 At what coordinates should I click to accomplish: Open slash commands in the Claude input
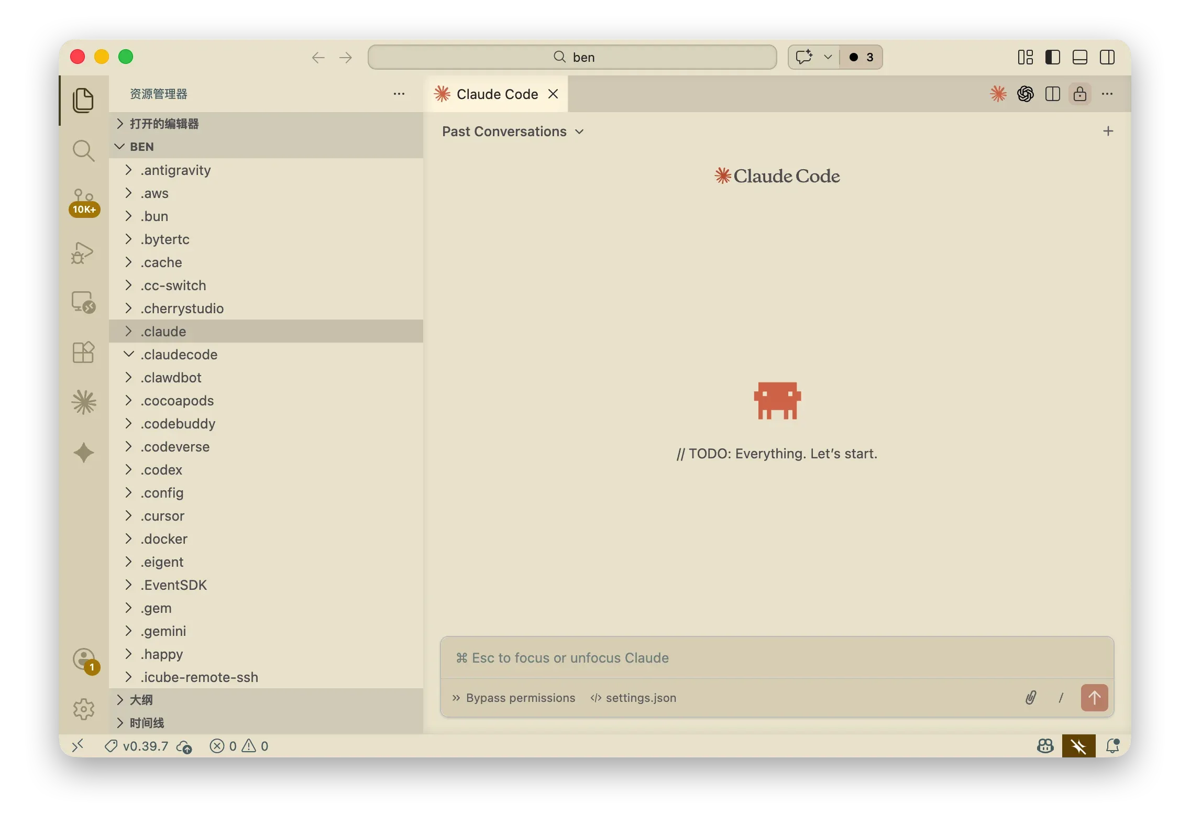click(1061, 697)
